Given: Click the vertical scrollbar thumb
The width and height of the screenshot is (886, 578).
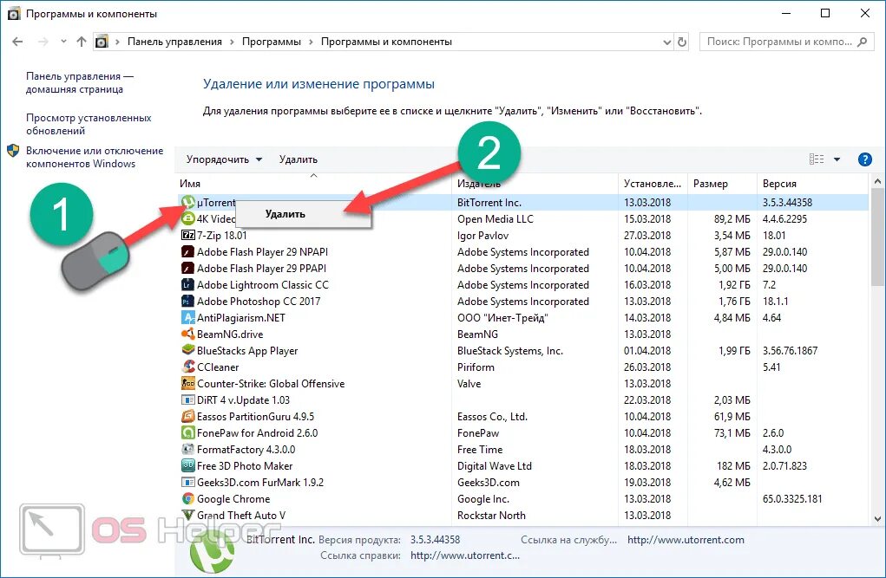Looking at the screenshot, I should (x=877, y=237).
